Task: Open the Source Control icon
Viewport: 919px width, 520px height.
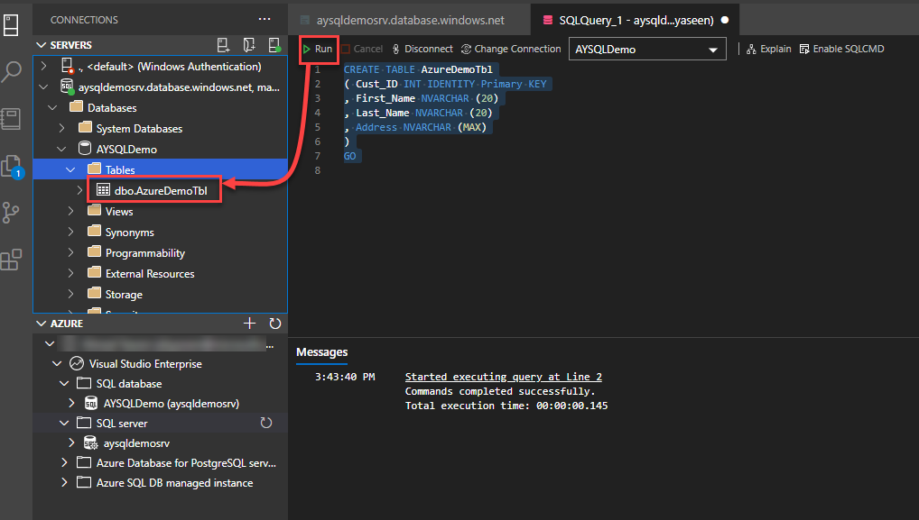Action: tap(12, 213)
